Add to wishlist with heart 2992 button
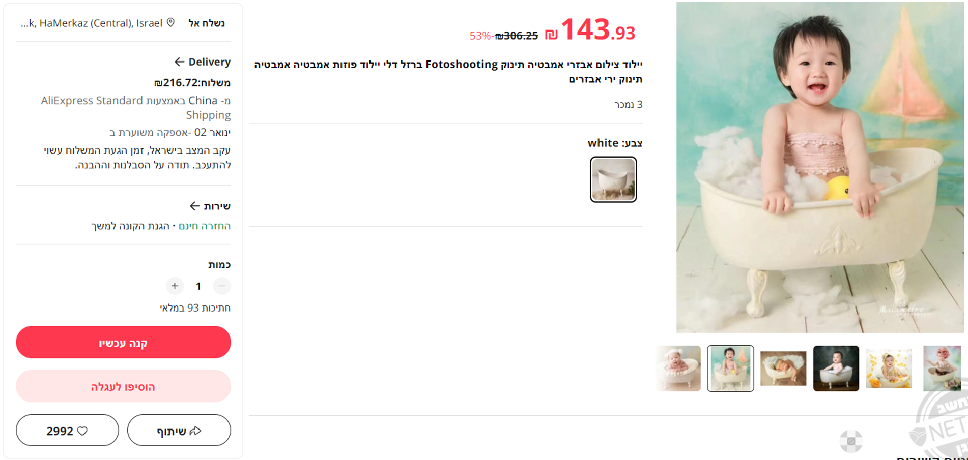The width and height of the screenshot is (968, 460). click(67, 431)
